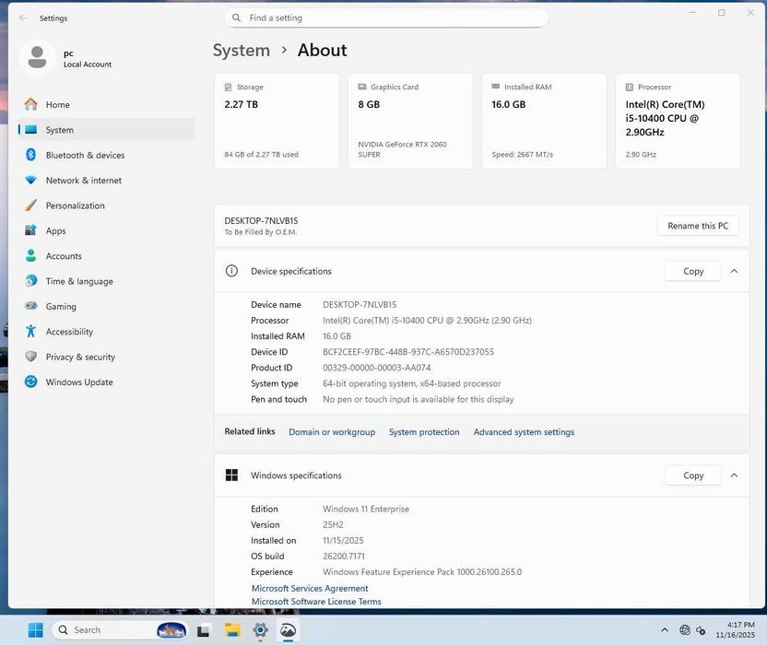Click the Gaming controller icon

tap(30, 306)
